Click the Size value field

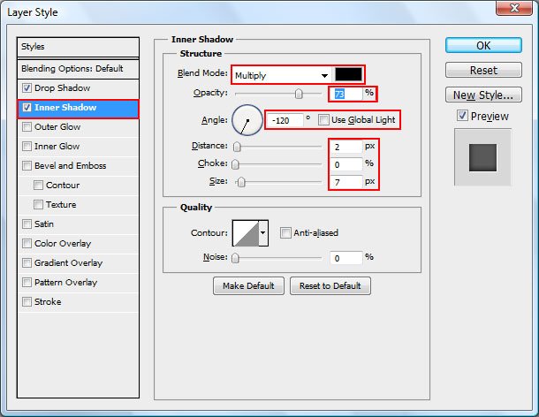346,182
